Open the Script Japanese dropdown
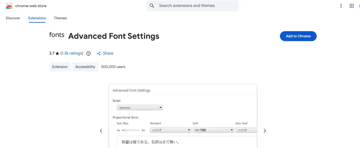 pyautogui.click(x=140, y=108)
